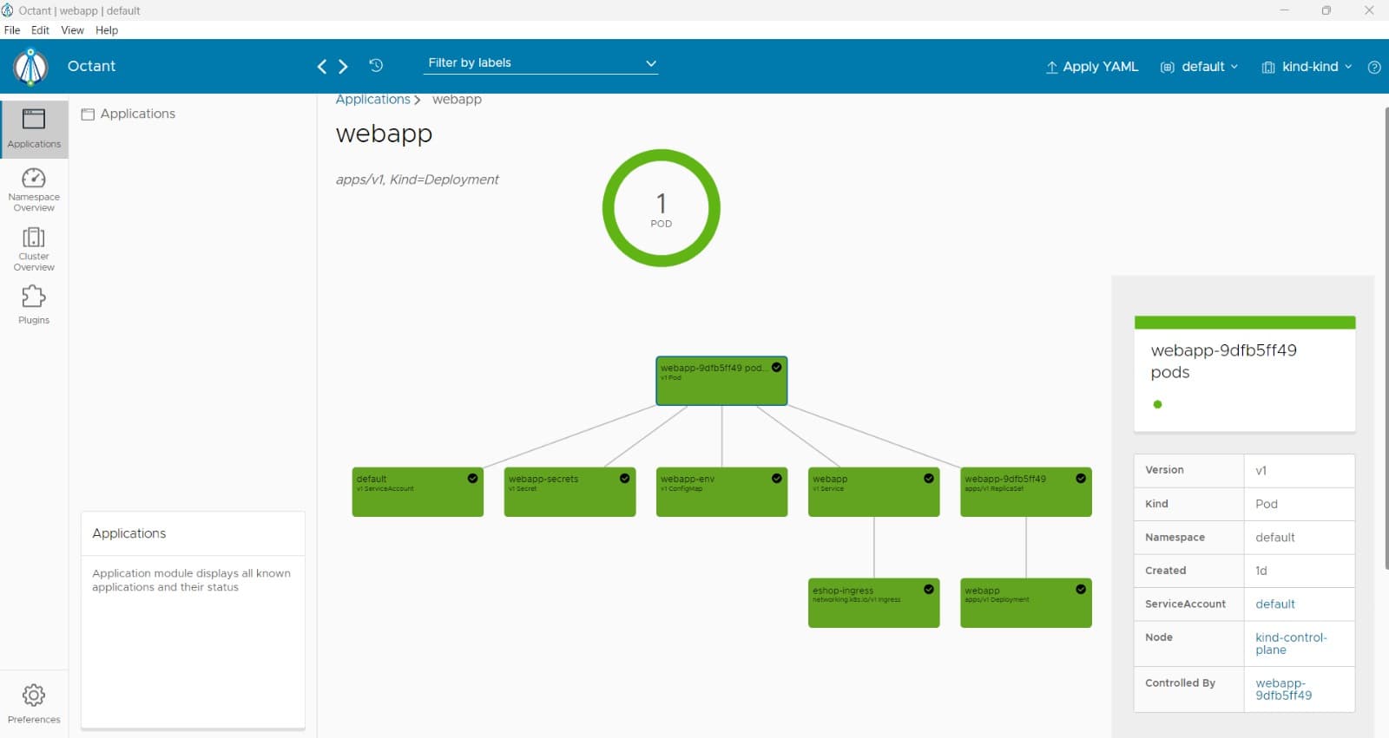Click the Kind value Pod
This screenshot has height=738, width=1389.
point(1267,504)
